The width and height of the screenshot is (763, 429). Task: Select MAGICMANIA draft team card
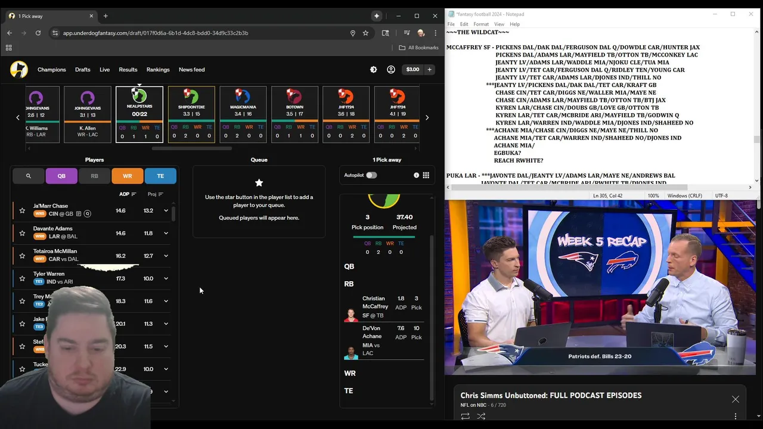[x=243, y=114]
